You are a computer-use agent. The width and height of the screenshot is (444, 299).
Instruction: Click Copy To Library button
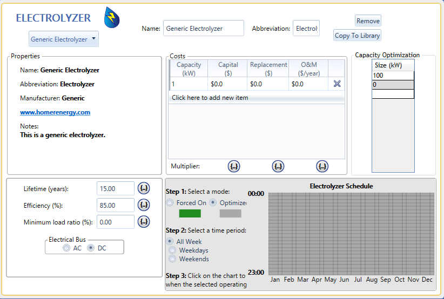pos(357,36)
